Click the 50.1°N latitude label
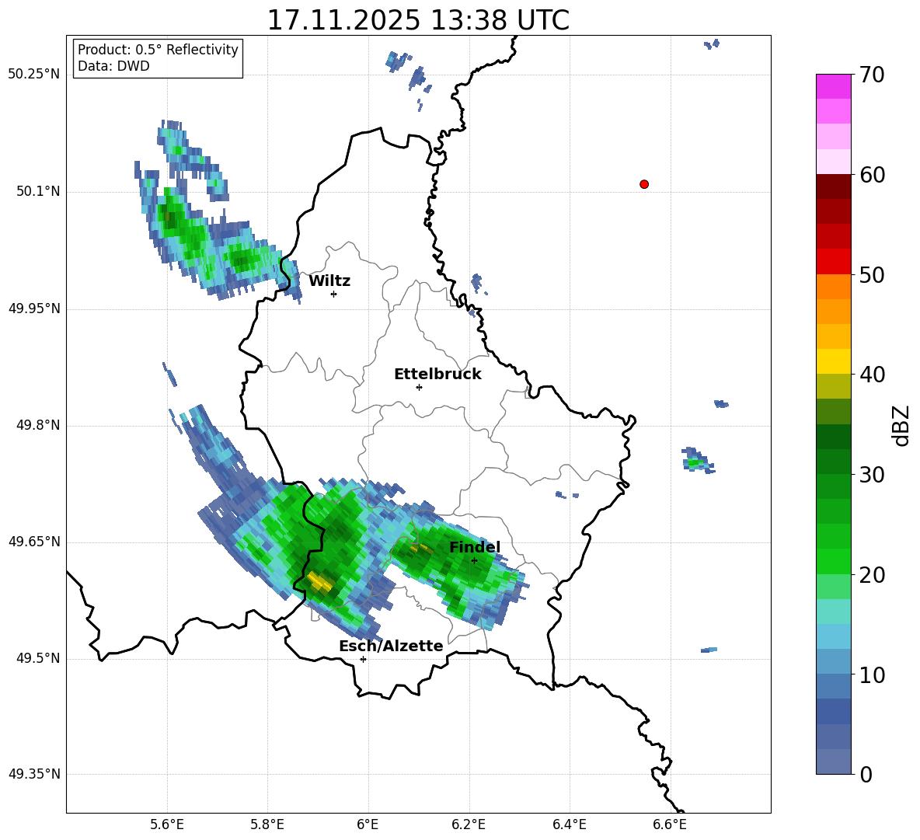 click(37, 192)
